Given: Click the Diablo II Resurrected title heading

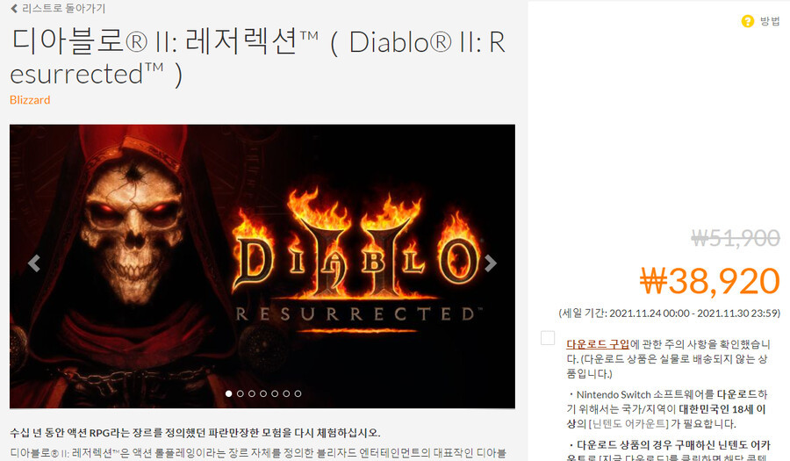Looking at the screenshot, I should point(257,57).
